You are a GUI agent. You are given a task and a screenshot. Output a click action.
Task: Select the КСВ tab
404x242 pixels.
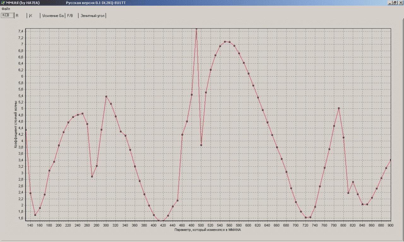(x=8, y=15)
